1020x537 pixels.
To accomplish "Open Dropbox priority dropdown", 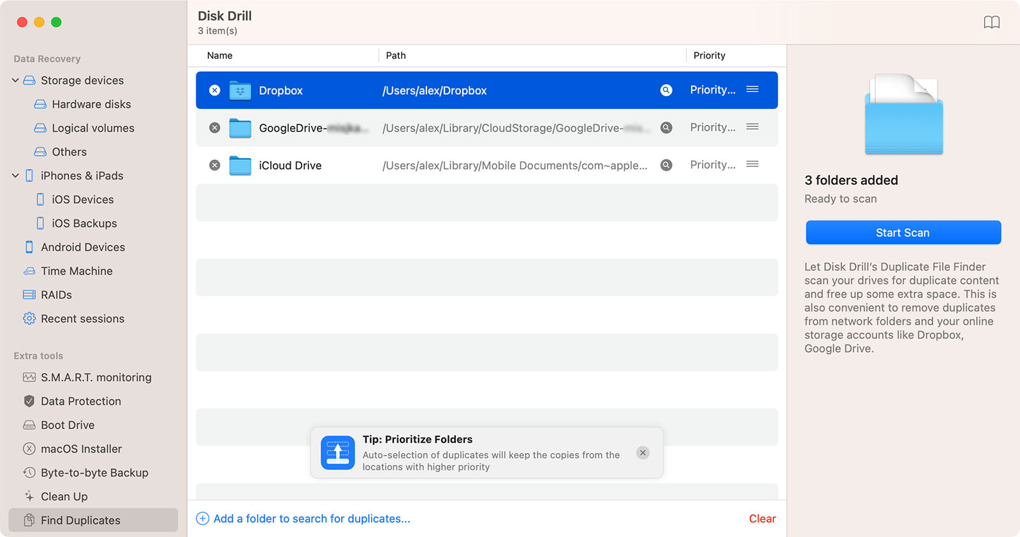I will click(713, 90).
